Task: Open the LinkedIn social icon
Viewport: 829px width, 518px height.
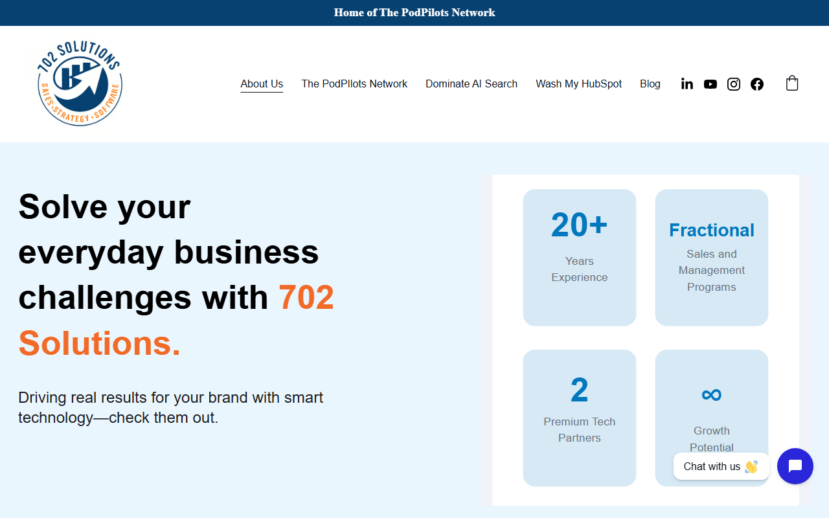Action: [687, 84]
